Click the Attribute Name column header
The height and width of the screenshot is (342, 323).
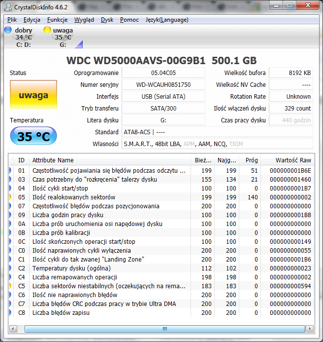(110, 160)
